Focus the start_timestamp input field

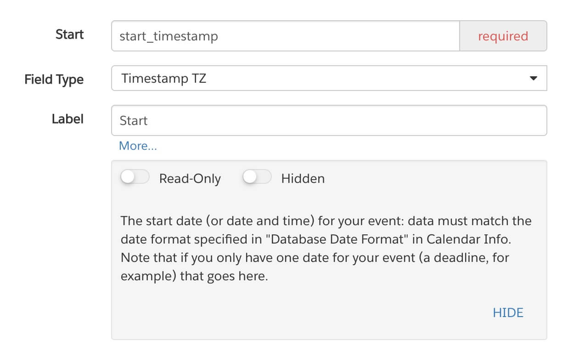click(x=285, y=36)
